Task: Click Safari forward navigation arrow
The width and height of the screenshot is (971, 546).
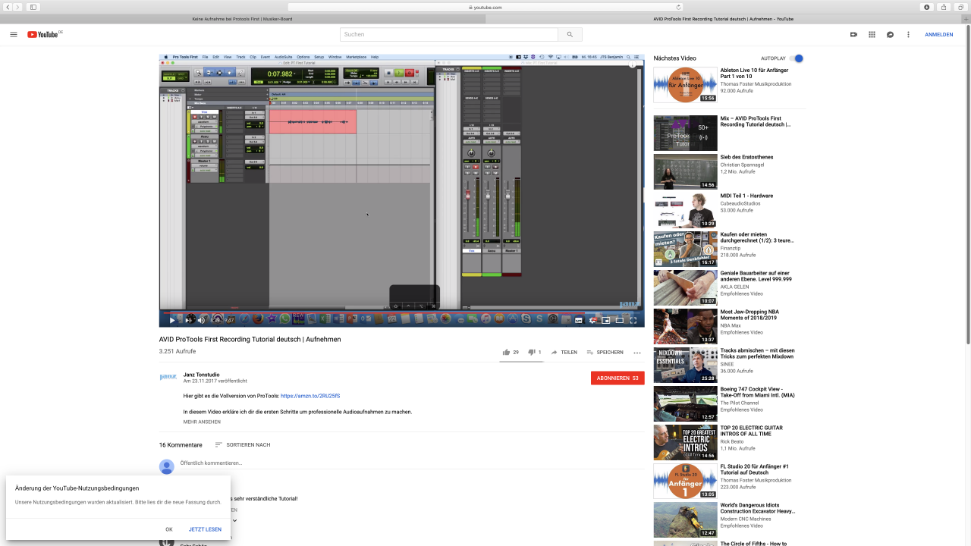Action: pyautogui.click(x=18, y=7)
